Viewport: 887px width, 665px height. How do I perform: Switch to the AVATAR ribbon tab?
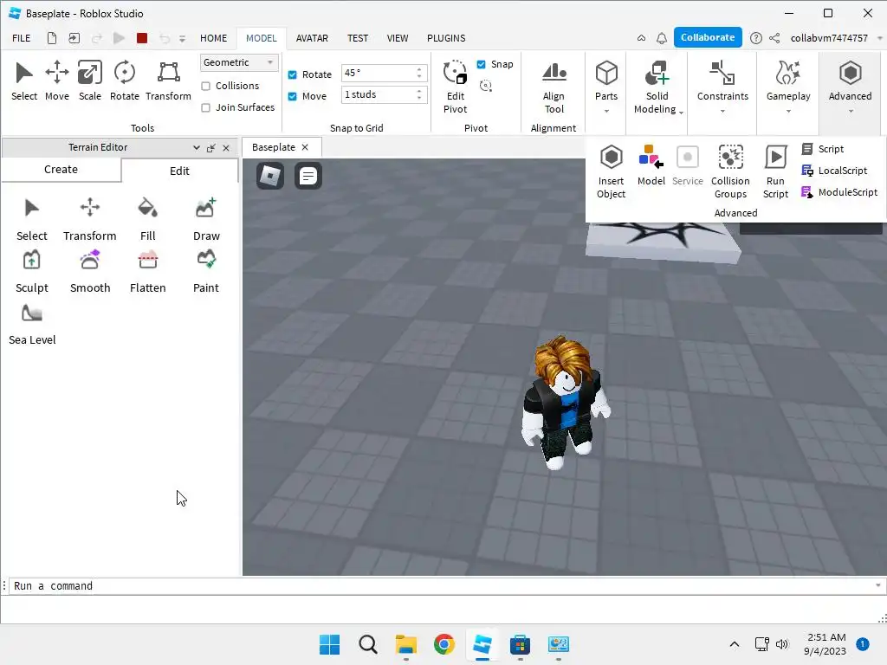pyautogui.click(x=312, y=38)
